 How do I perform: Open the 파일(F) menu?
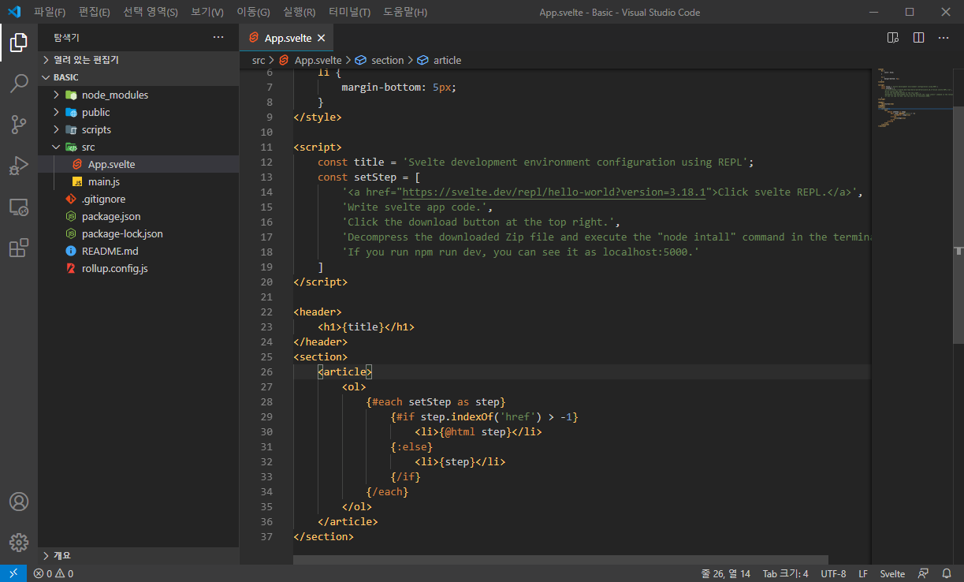49,12
